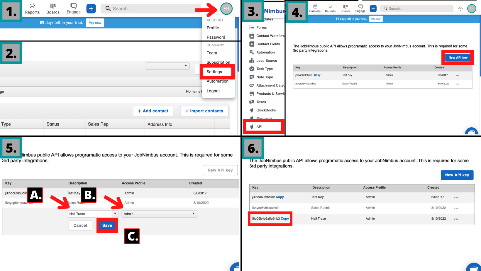Open the Hail Trace row options in step 6
The image size is (481, 271).
point(456,219)
